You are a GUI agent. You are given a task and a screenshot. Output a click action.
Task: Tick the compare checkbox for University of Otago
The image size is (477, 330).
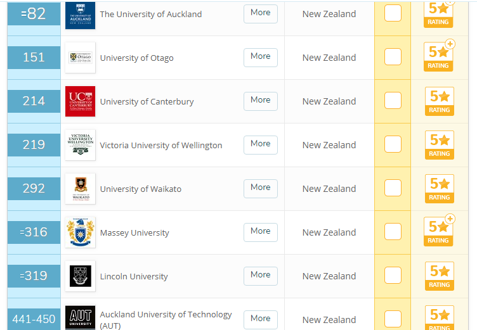pos(393,57)
